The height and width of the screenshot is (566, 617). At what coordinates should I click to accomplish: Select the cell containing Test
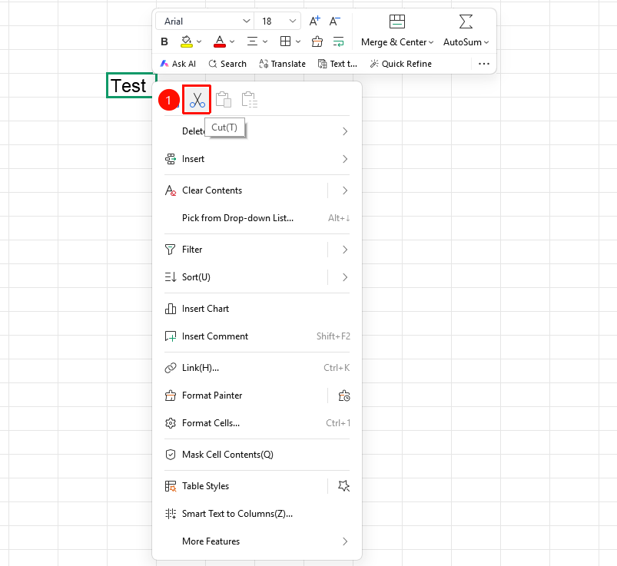coord(129,85)
